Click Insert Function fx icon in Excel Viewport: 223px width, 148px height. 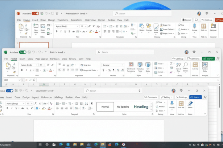click(x=34, y=80)
